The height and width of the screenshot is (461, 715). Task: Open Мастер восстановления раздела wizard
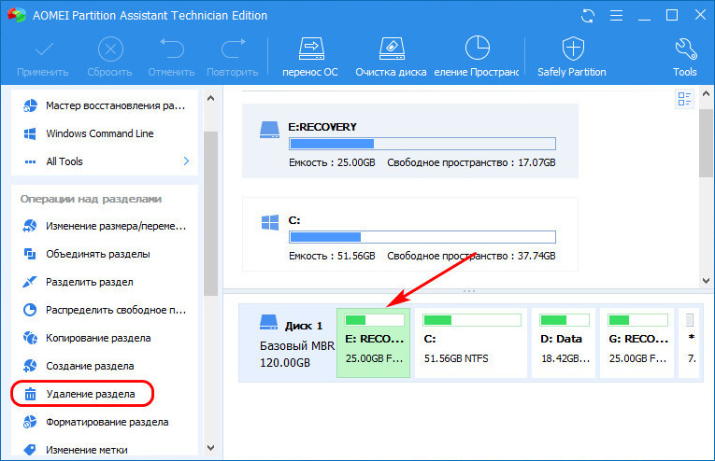[x=105, y=105]
